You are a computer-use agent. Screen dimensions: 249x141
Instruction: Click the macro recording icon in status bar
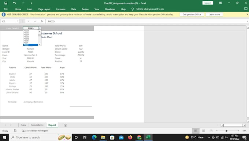coord(15,131)
